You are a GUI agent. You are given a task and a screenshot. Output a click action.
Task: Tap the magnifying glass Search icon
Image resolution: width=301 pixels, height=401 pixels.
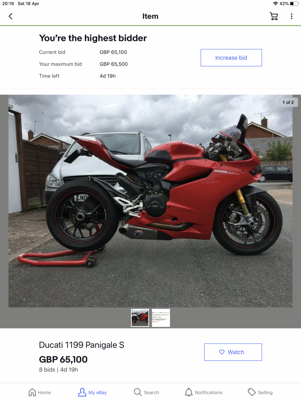click(x=138, y=392)
